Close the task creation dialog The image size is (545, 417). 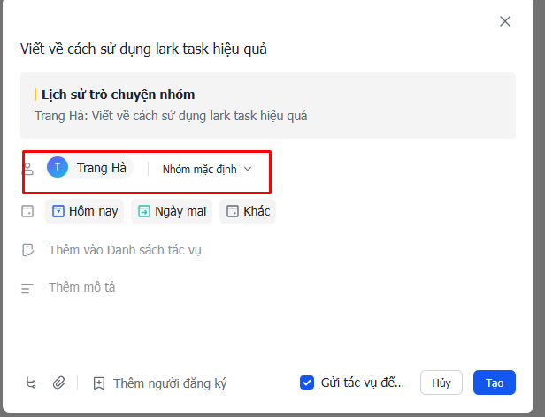(504, 21)
